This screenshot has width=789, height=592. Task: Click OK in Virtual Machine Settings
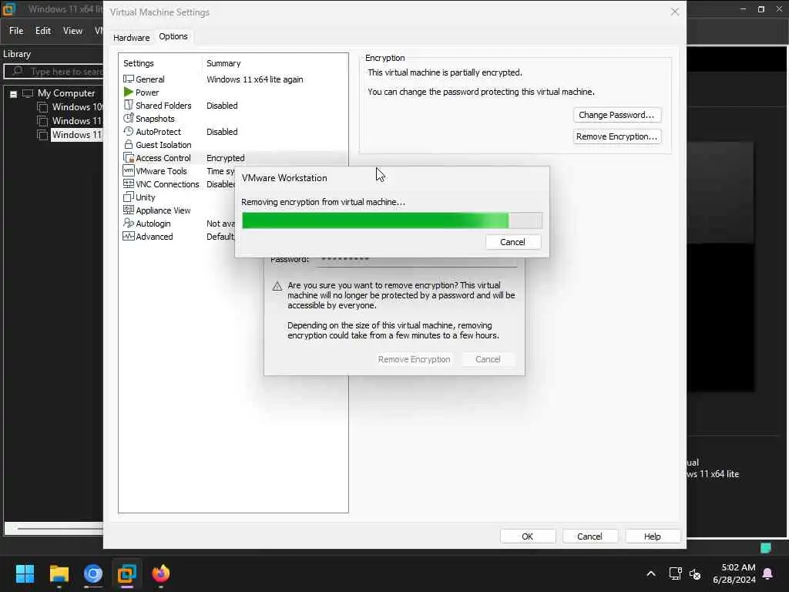click(x=527, y=536)
